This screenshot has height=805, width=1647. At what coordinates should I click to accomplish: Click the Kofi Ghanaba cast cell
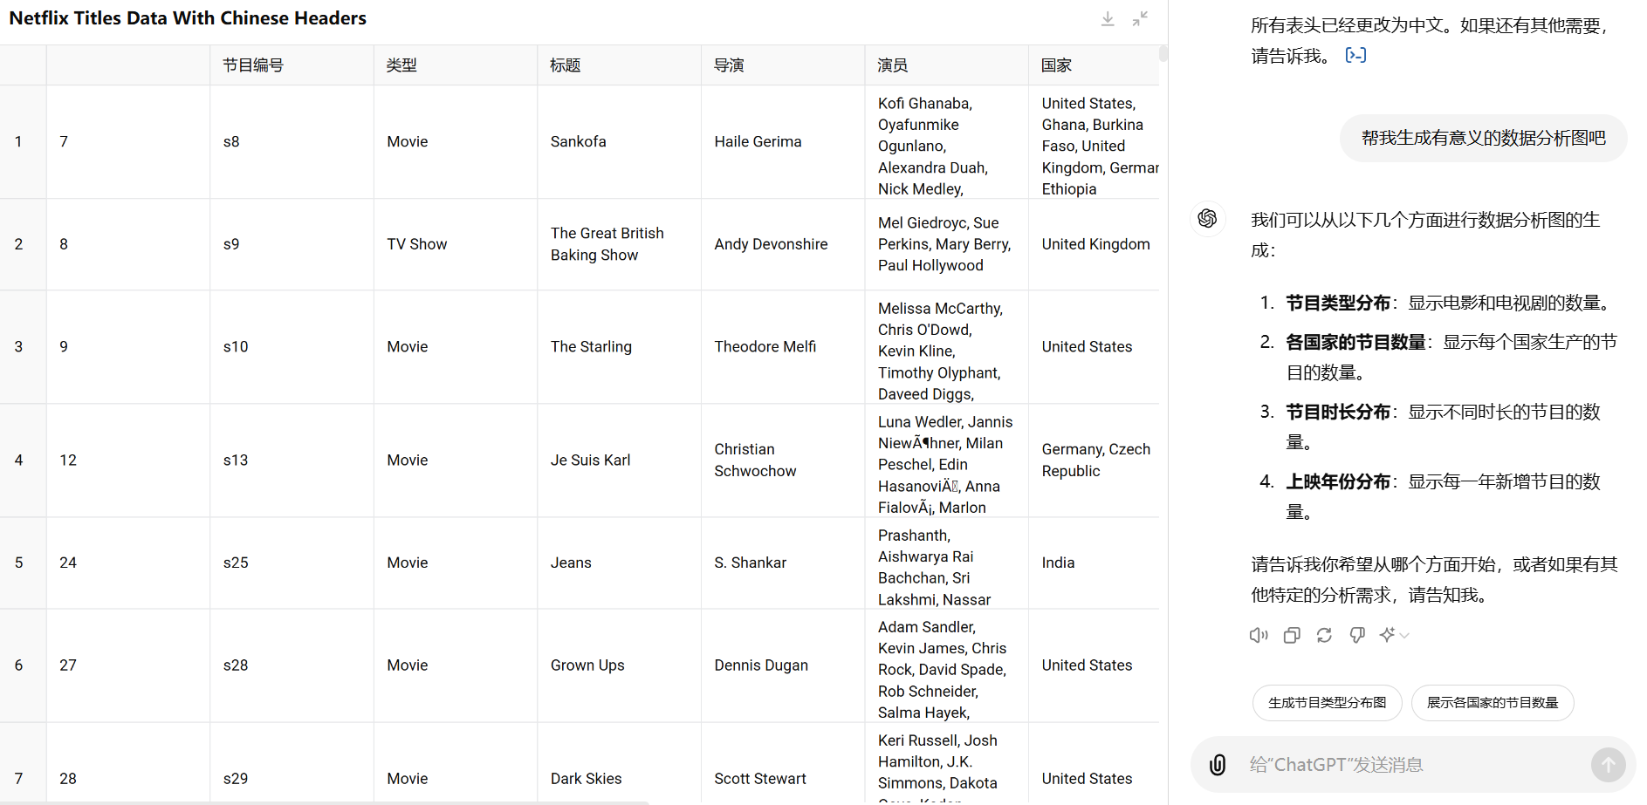pos(946,141)
